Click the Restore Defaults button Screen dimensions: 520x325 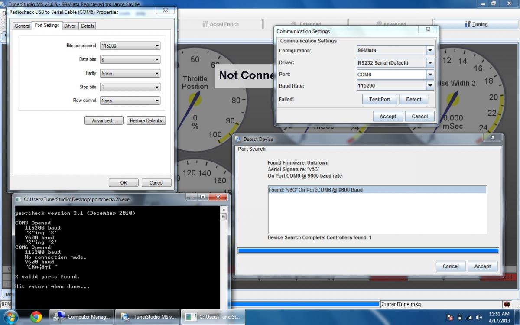coord(146,120)
